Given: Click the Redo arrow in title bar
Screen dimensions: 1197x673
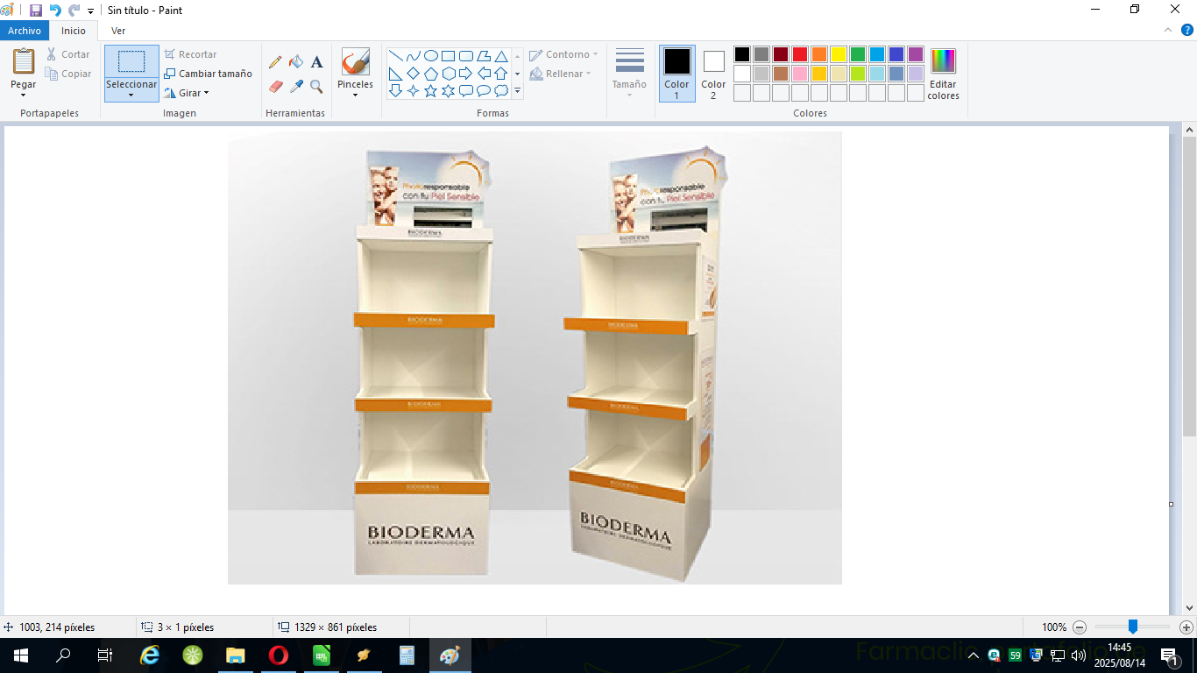Looking at the screenshot, I should point(74,11).
